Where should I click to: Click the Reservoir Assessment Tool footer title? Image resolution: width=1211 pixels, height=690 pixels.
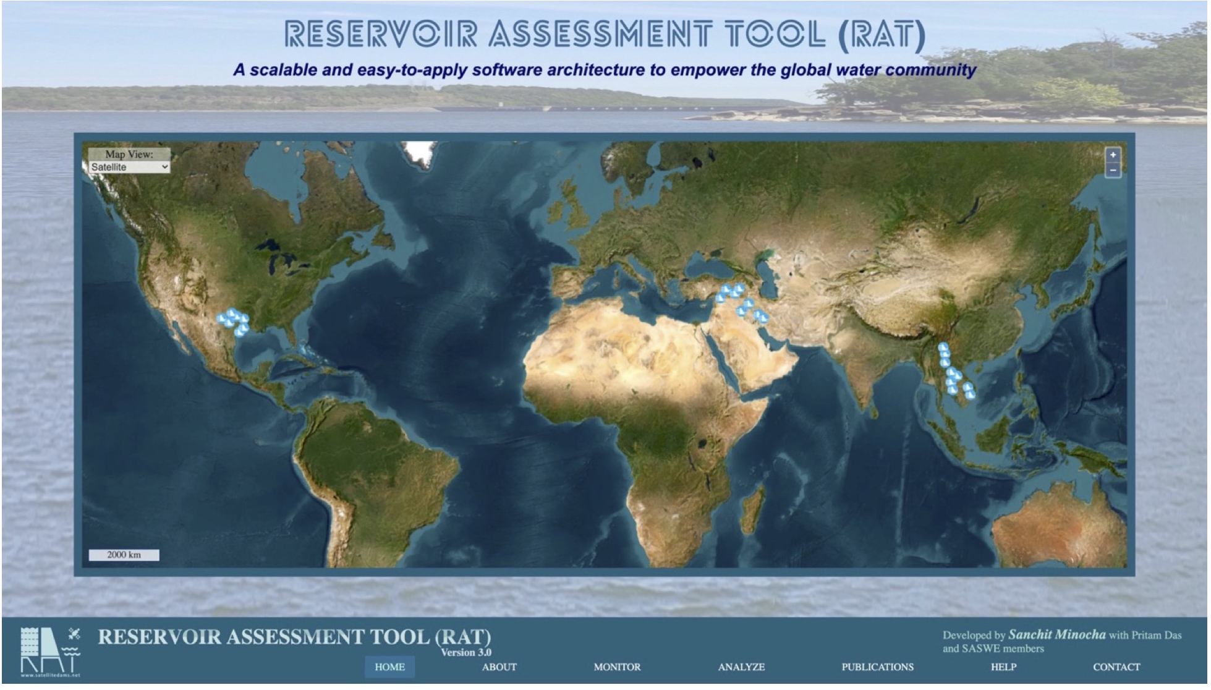coord(294,638)
